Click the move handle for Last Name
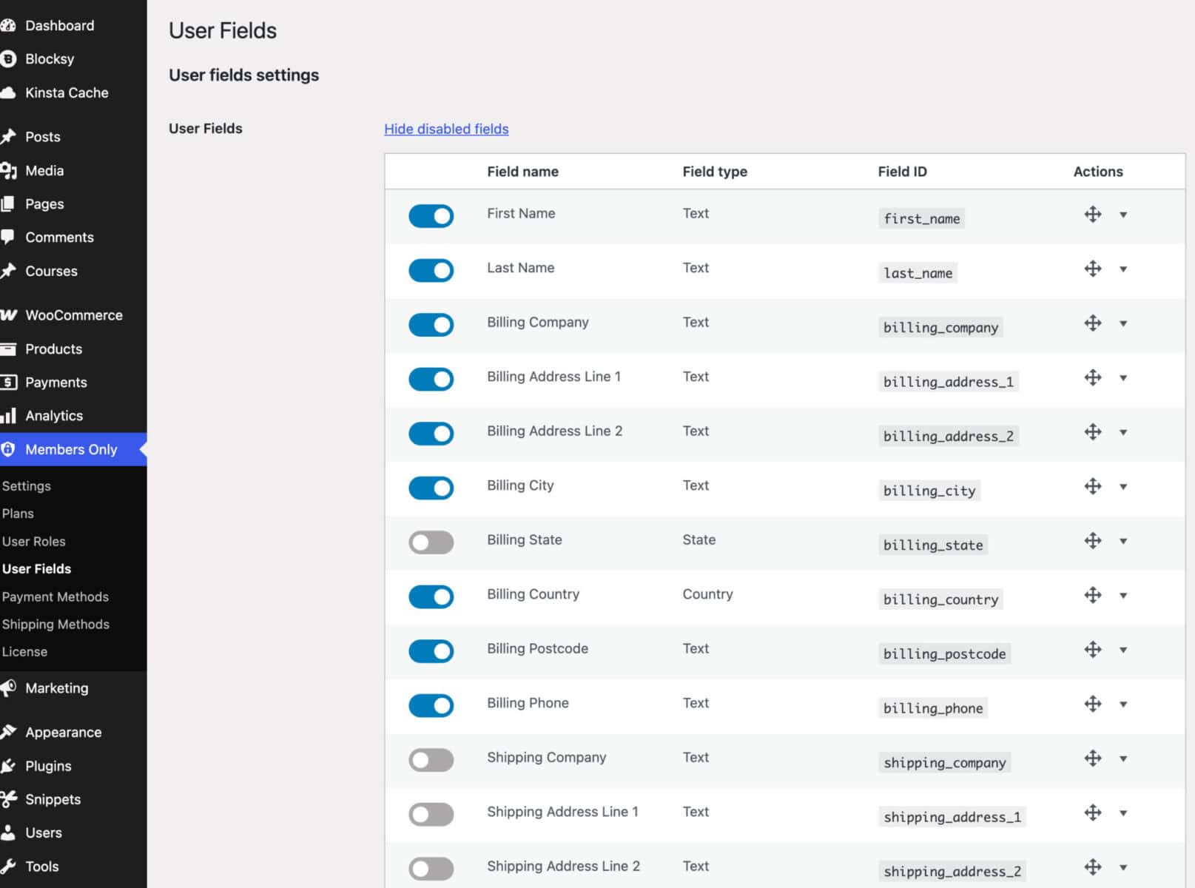This screenshot has height=888, width=1195. tap(1092, 269)
